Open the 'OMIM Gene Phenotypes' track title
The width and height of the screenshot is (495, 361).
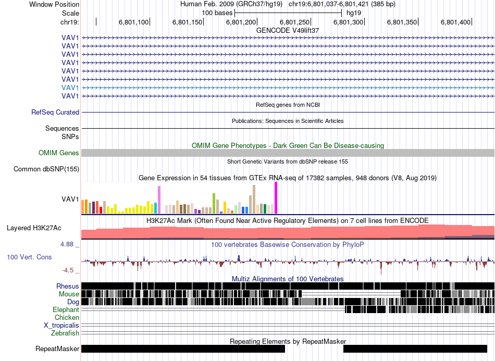point(288,145)
